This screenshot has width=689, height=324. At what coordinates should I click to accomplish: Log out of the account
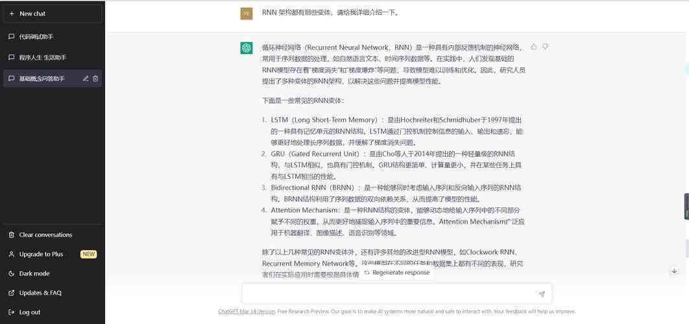(x=53, y=312)
